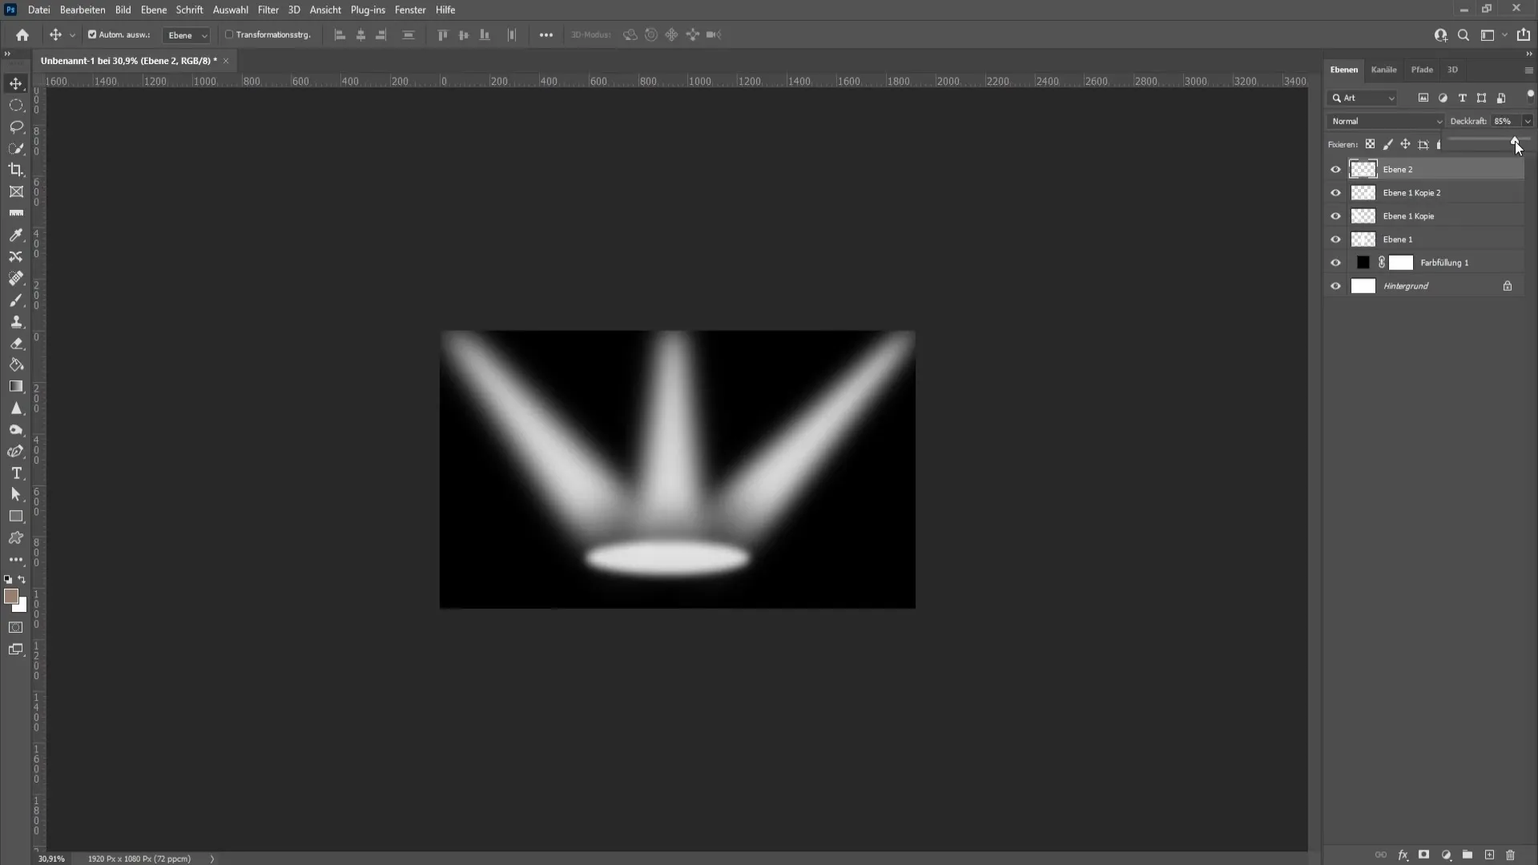1538x865 pixels.
Task: Select the Gradient tool
Action: point(16,385)
